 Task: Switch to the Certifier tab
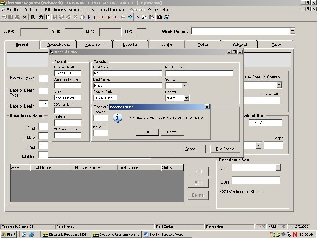point(167,45)
